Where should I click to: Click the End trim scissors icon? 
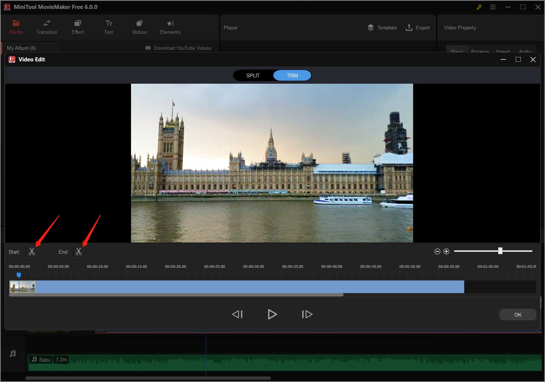[x=79, y=251]
